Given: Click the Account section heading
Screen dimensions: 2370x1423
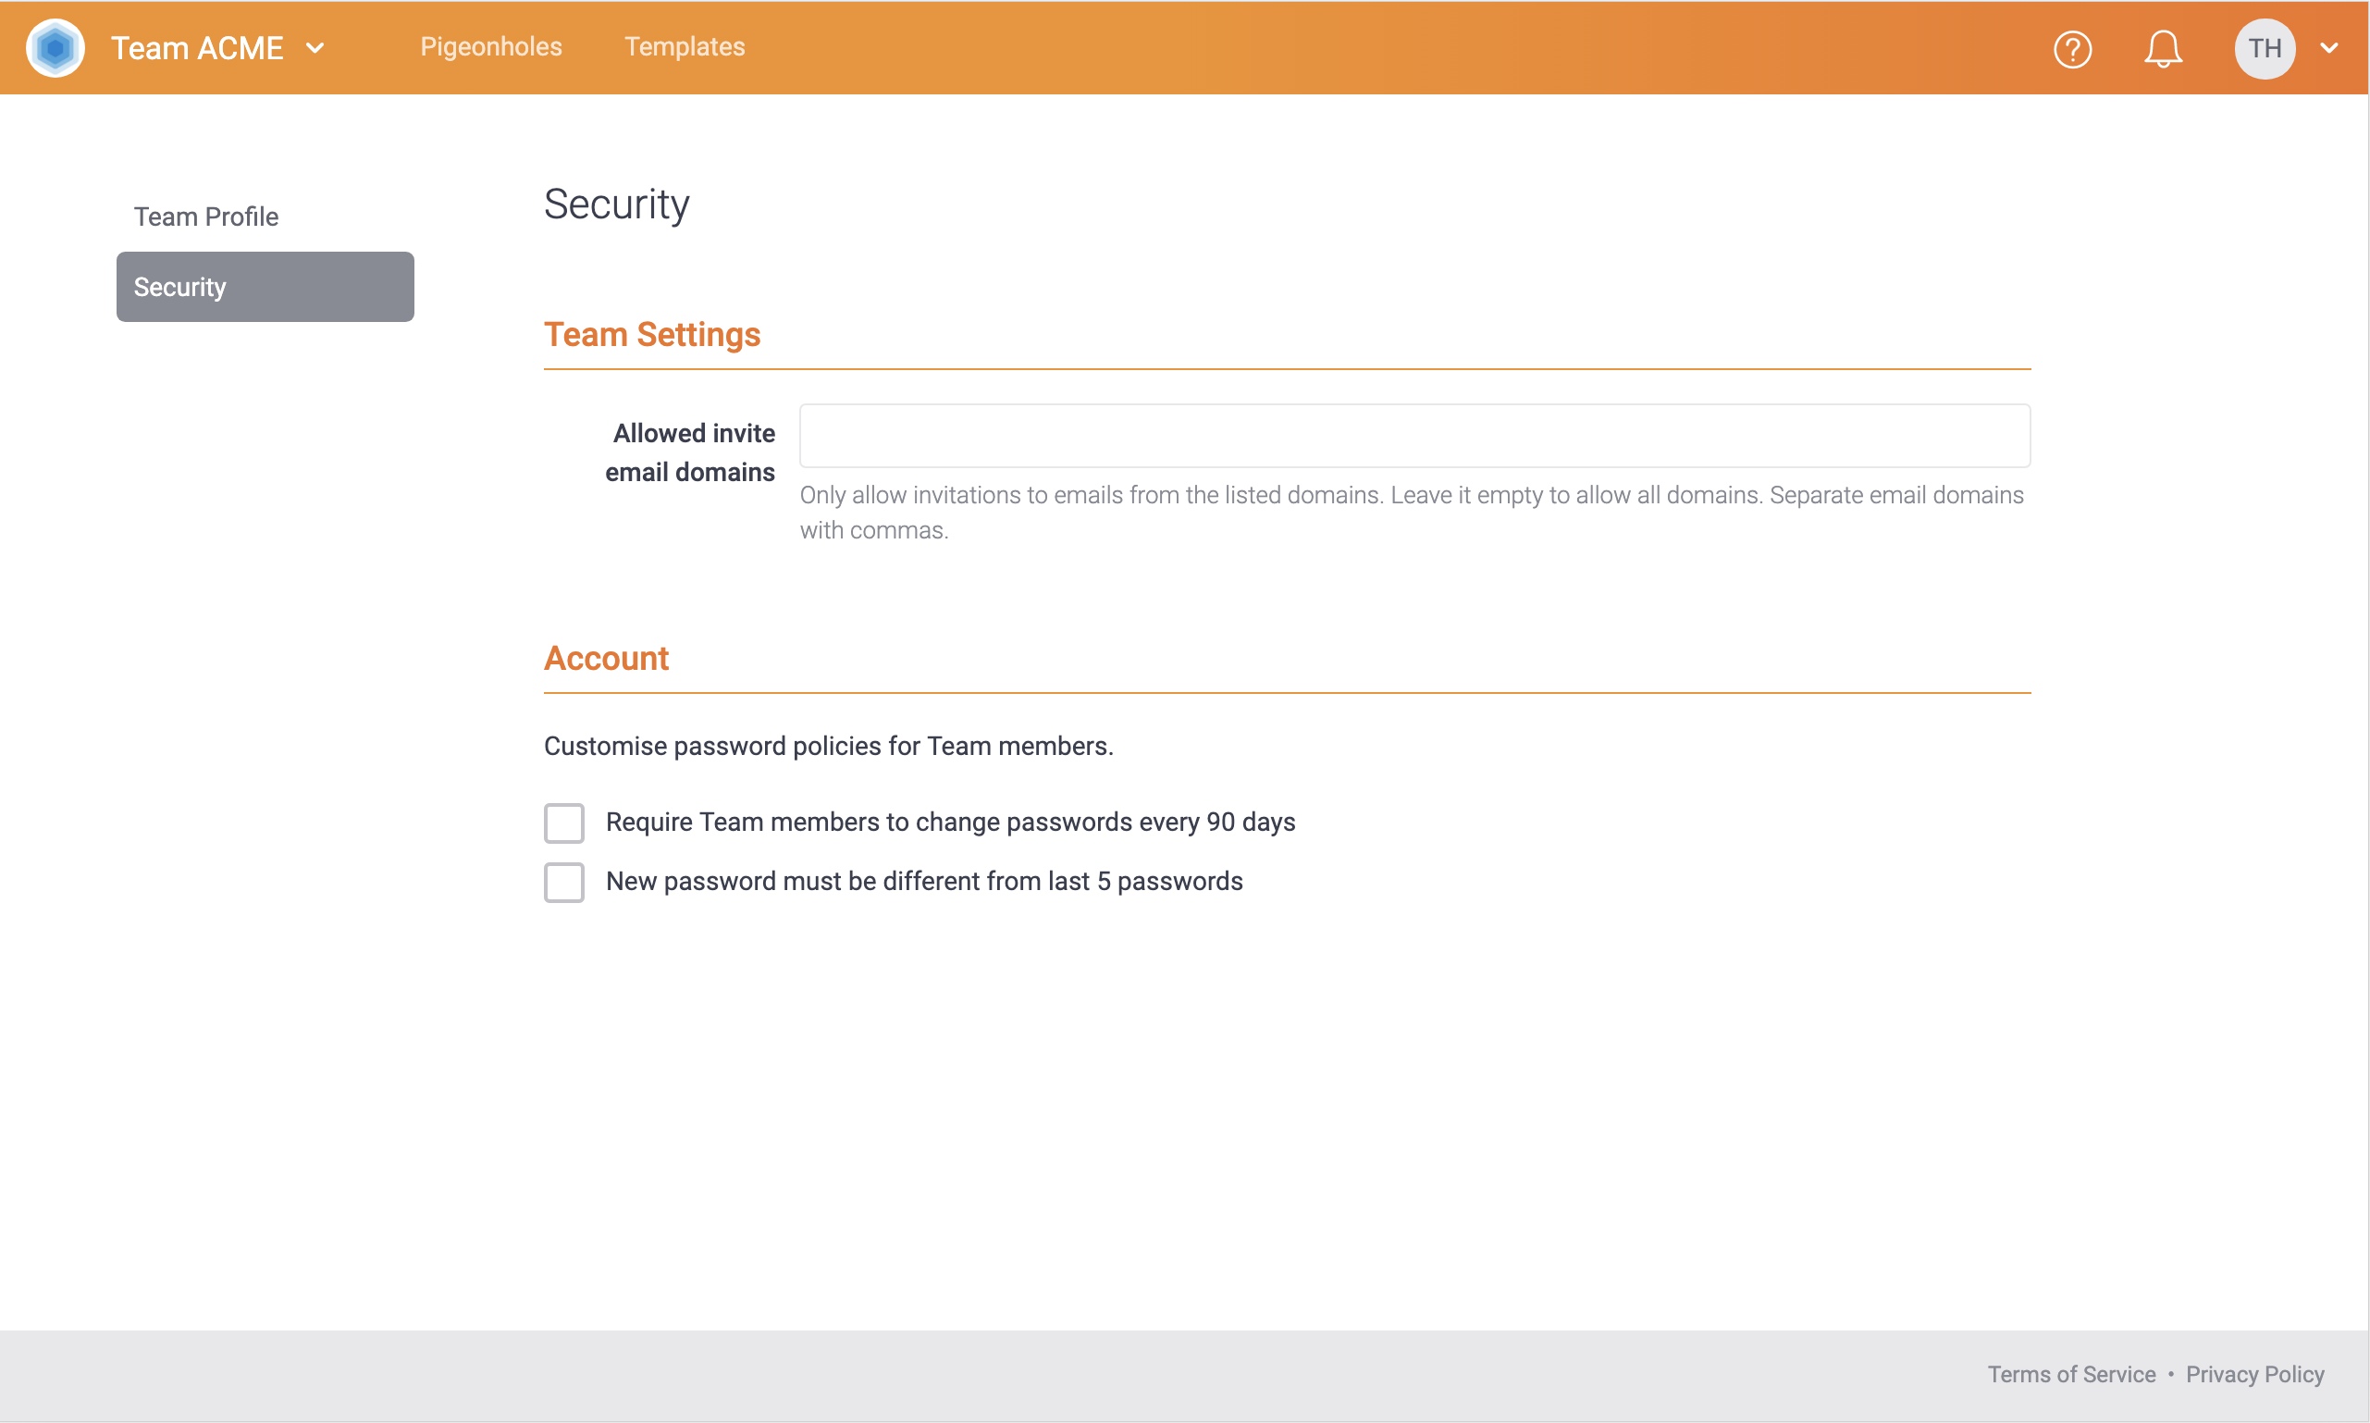Looking at the screenshot, I should coord(606,658).
